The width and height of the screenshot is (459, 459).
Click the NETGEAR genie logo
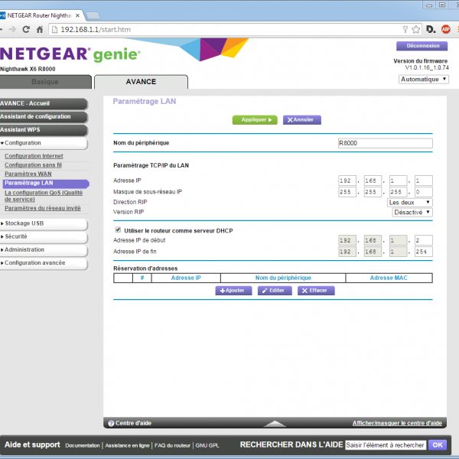pyautogui.click(x=70, y=56)
